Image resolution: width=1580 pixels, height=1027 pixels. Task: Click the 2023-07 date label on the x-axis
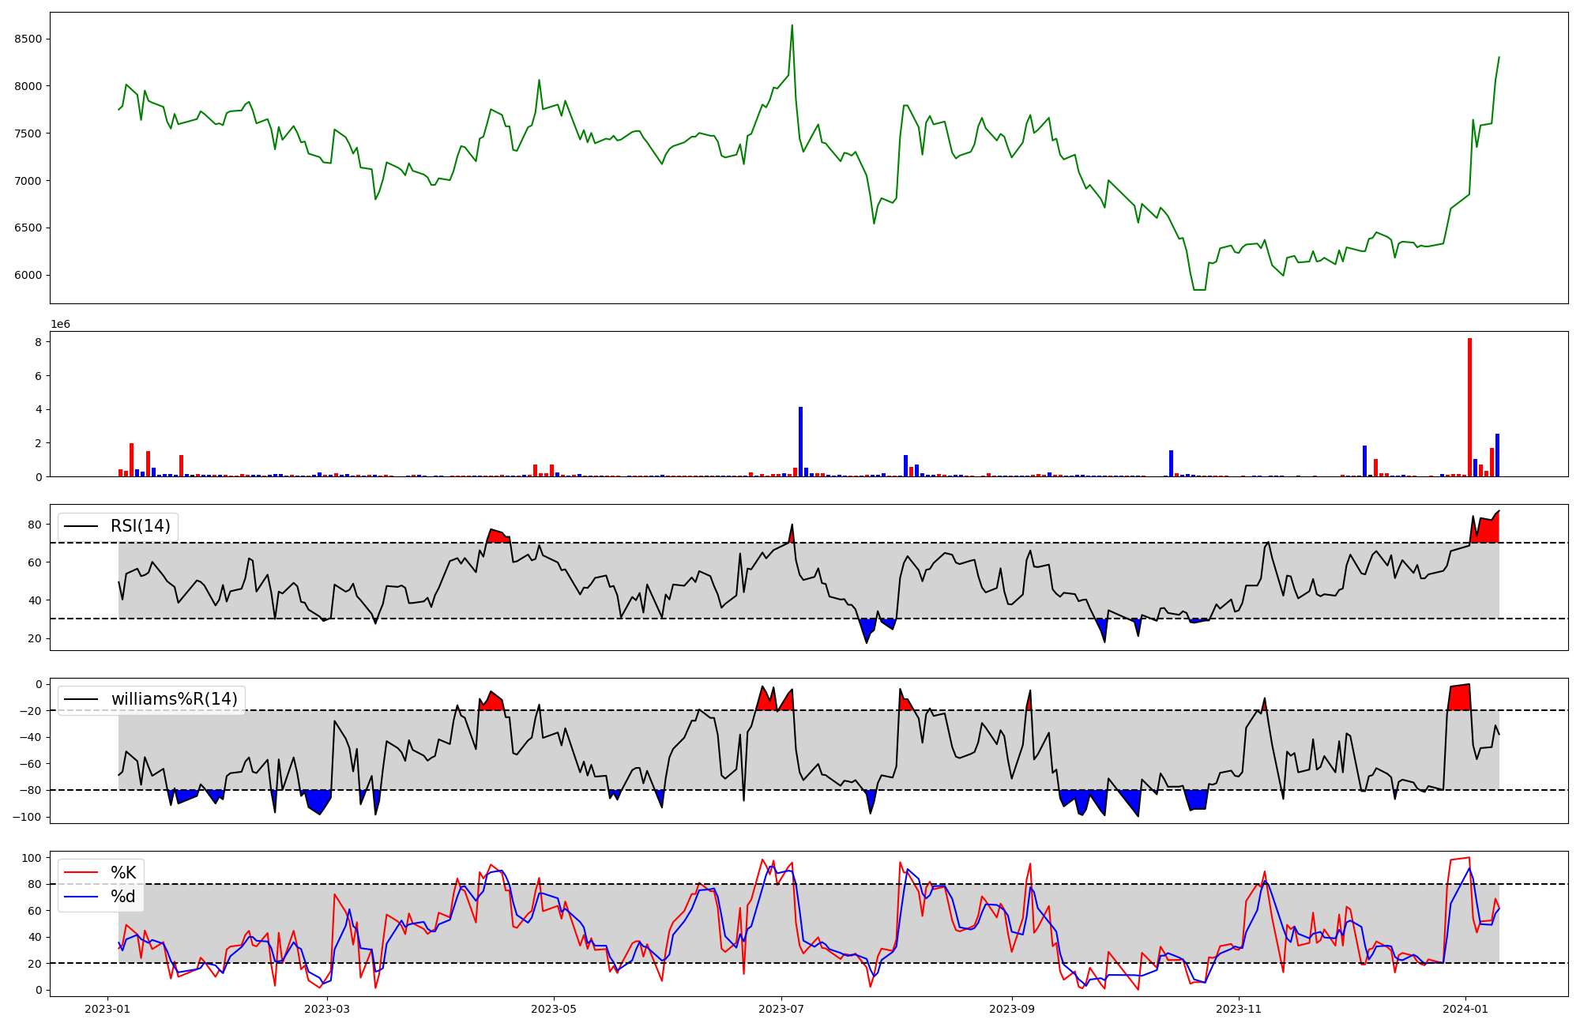[x=781, y=1009]
